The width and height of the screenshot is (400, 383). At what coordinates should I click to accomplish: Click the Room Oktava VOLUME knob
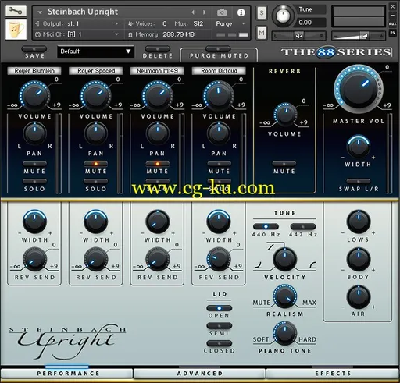[x=219, y=96]
